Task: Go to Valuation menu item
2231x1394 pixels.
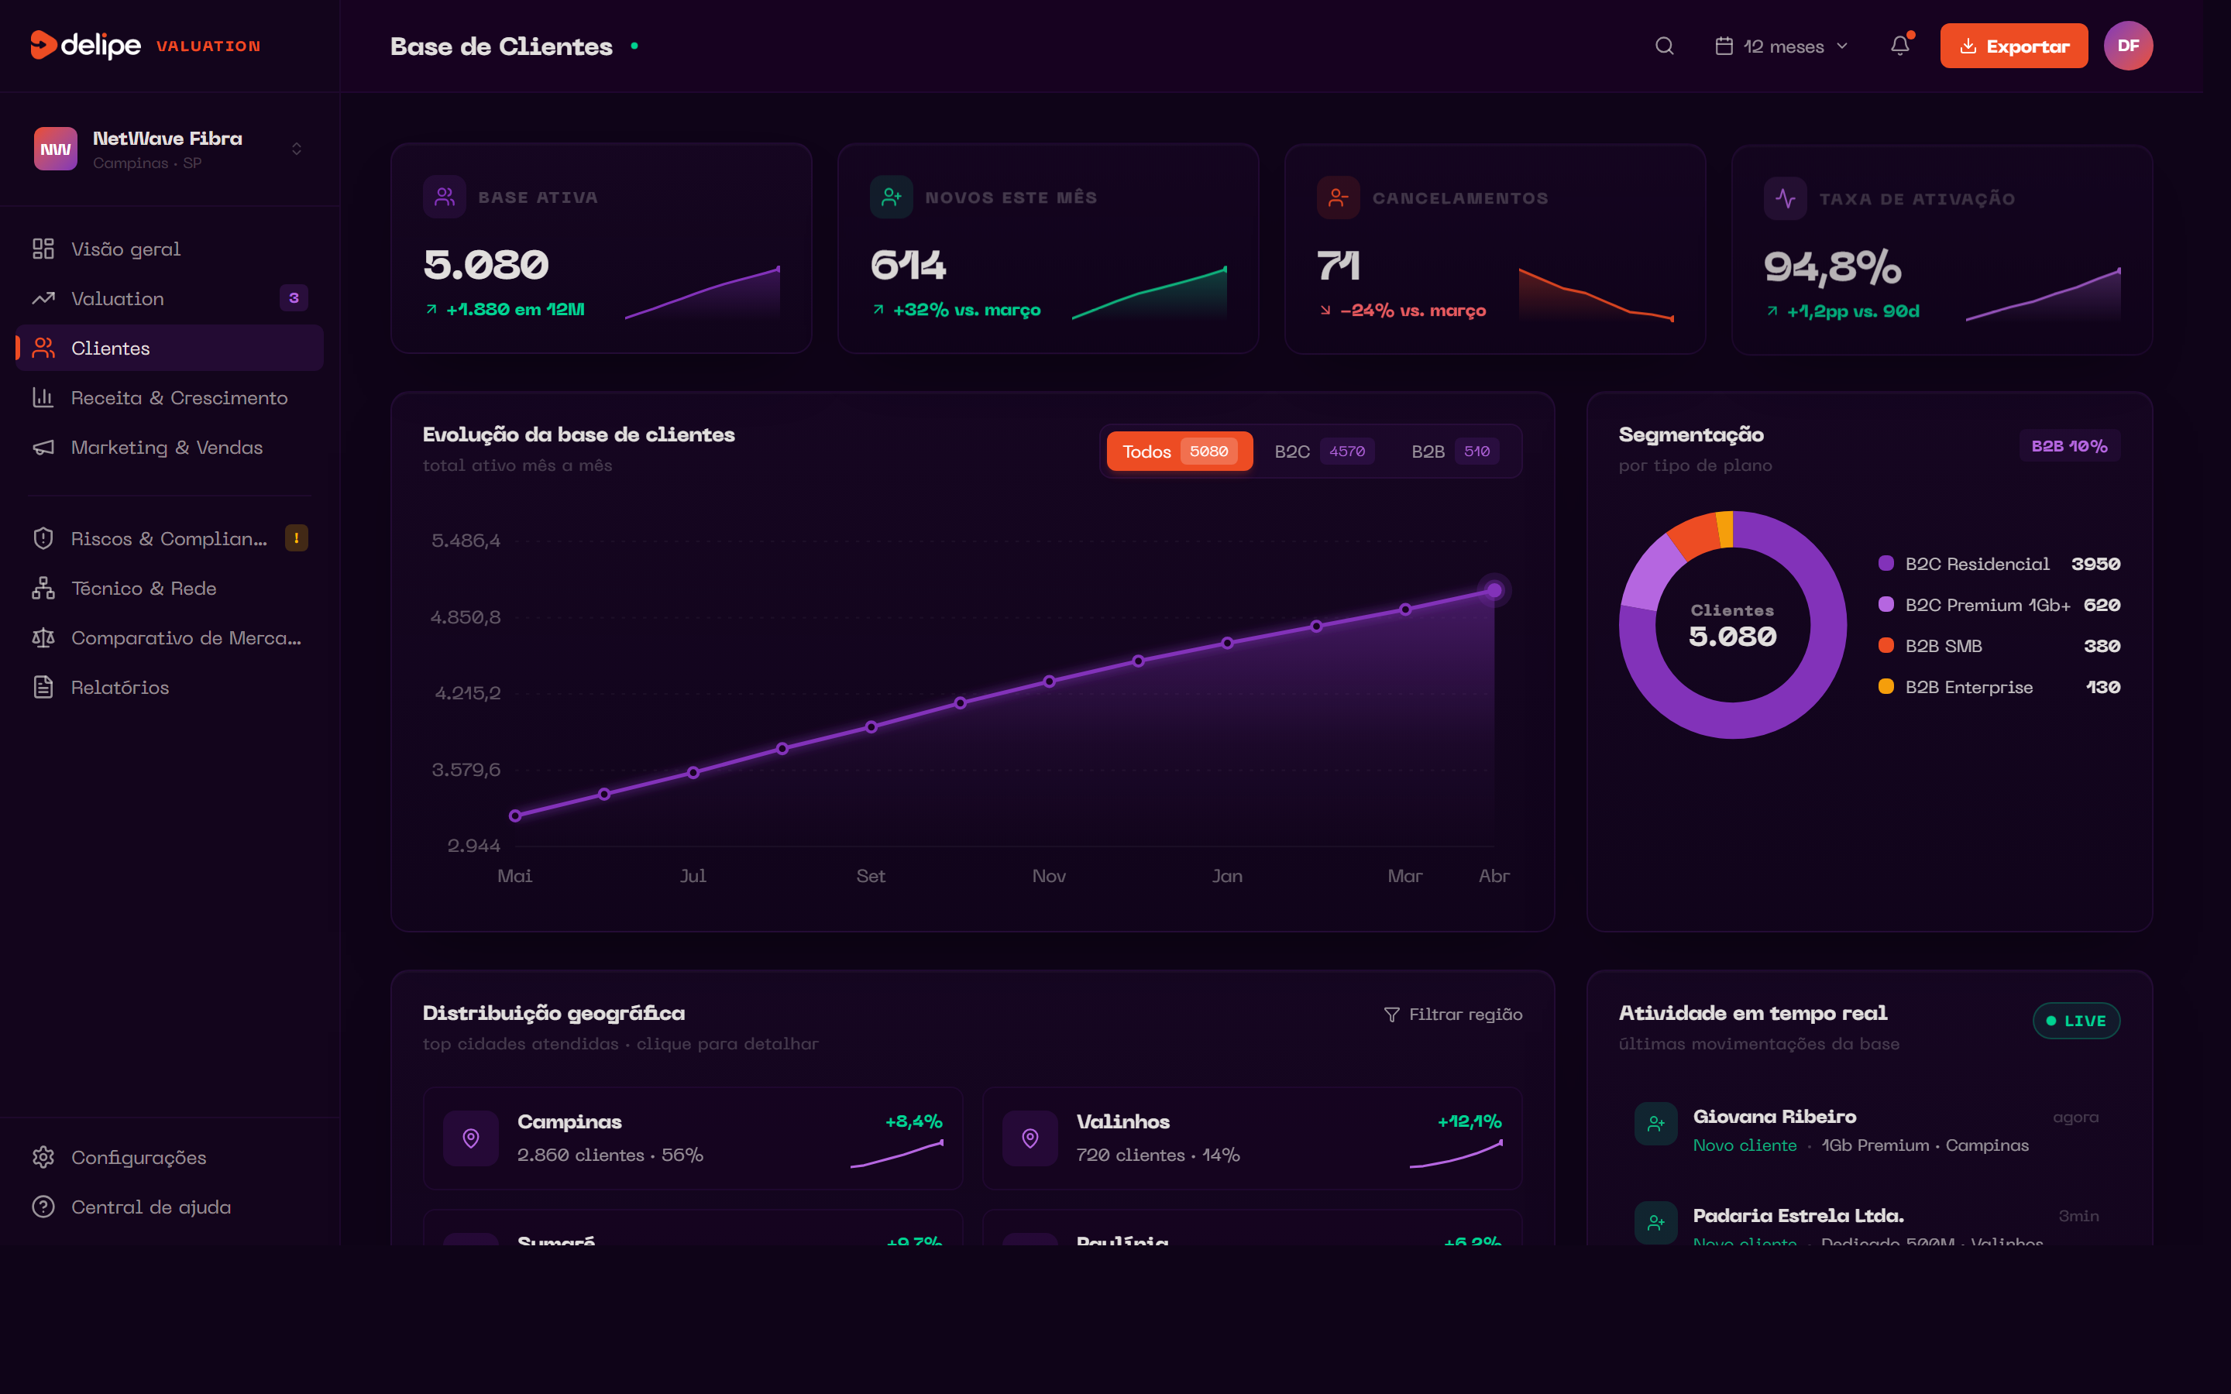Action: (x=118, y=299)
